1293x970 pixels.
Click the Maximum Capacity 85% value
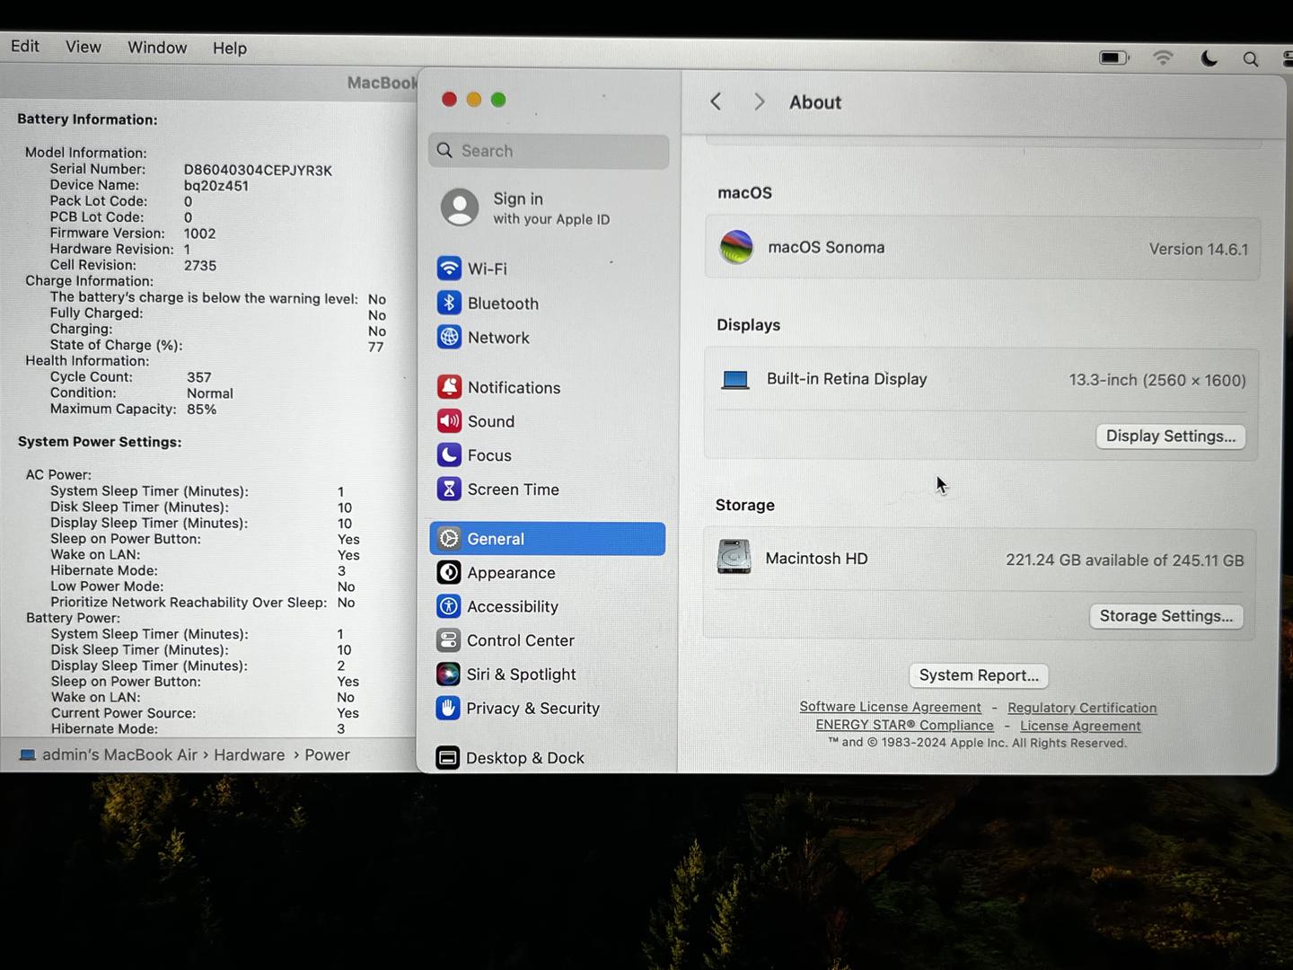click(x=201, y=410)
